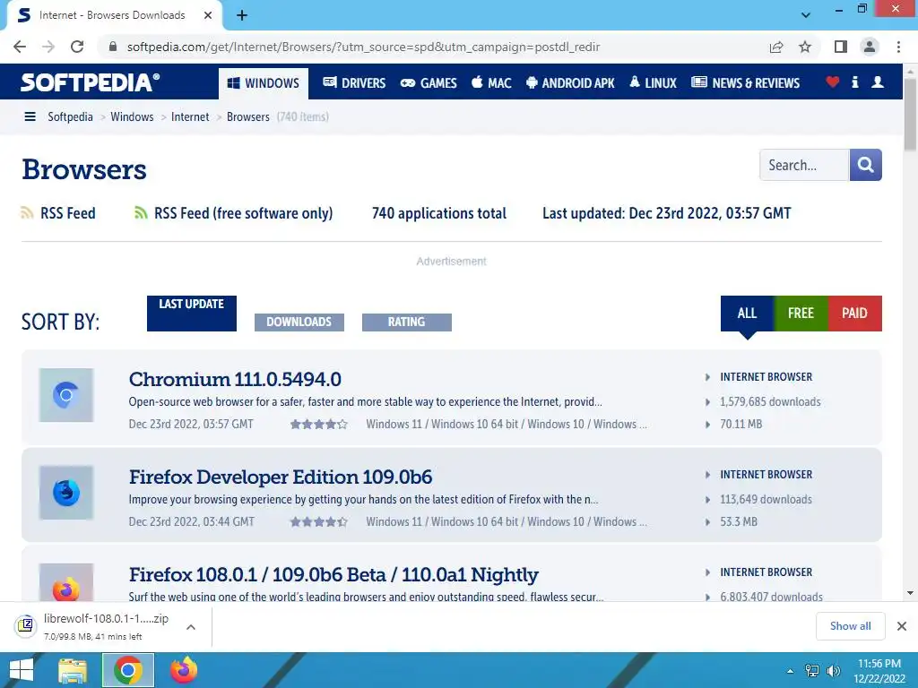The width and height of the screenshot is (918, 688).
Task: Click Show all downloads button
Action: click(x=850, y=626)
